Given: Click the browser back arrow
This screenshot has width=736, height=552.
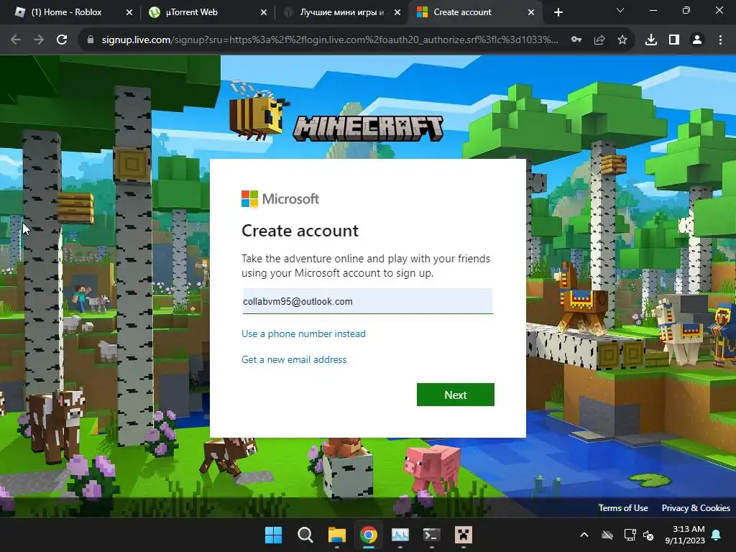Looking at the screenshot, I should pyautogui.click(x=16, y=40).
